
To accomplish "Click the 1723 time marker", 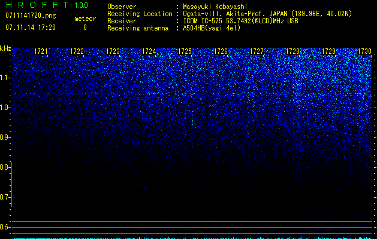I will (x=113, y=51).
